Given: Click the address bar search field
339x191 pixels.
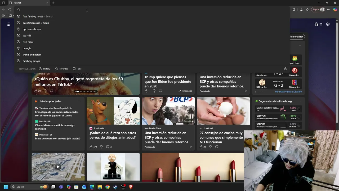Looking at the screenshot, I should click(x=152, y=10).
